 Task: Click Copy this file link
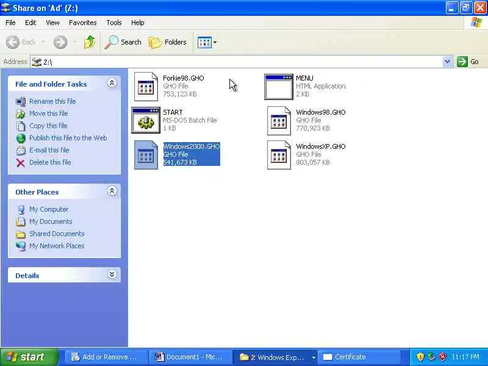tap(48, 126)
